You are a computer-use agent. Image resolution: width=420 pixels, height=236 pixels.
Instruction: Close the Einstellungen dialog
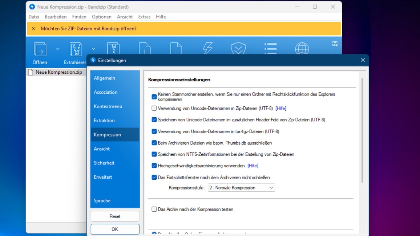[x=363, y=60]
